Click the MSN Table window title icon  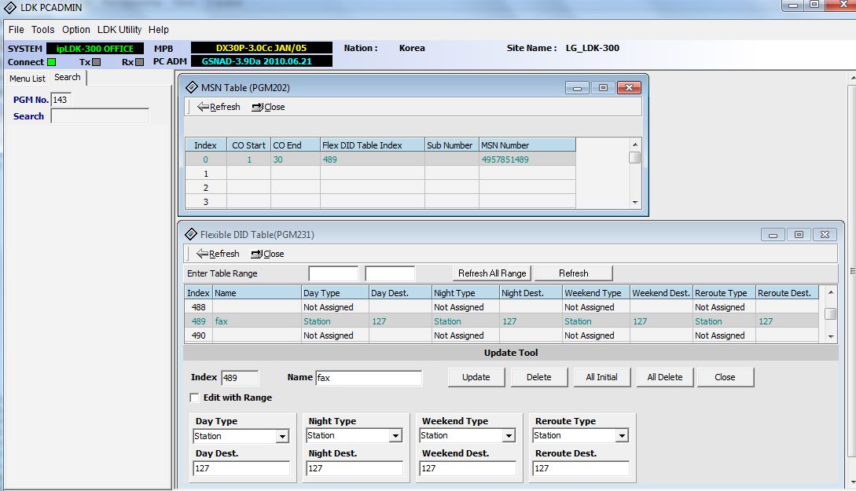click(191, 87)
